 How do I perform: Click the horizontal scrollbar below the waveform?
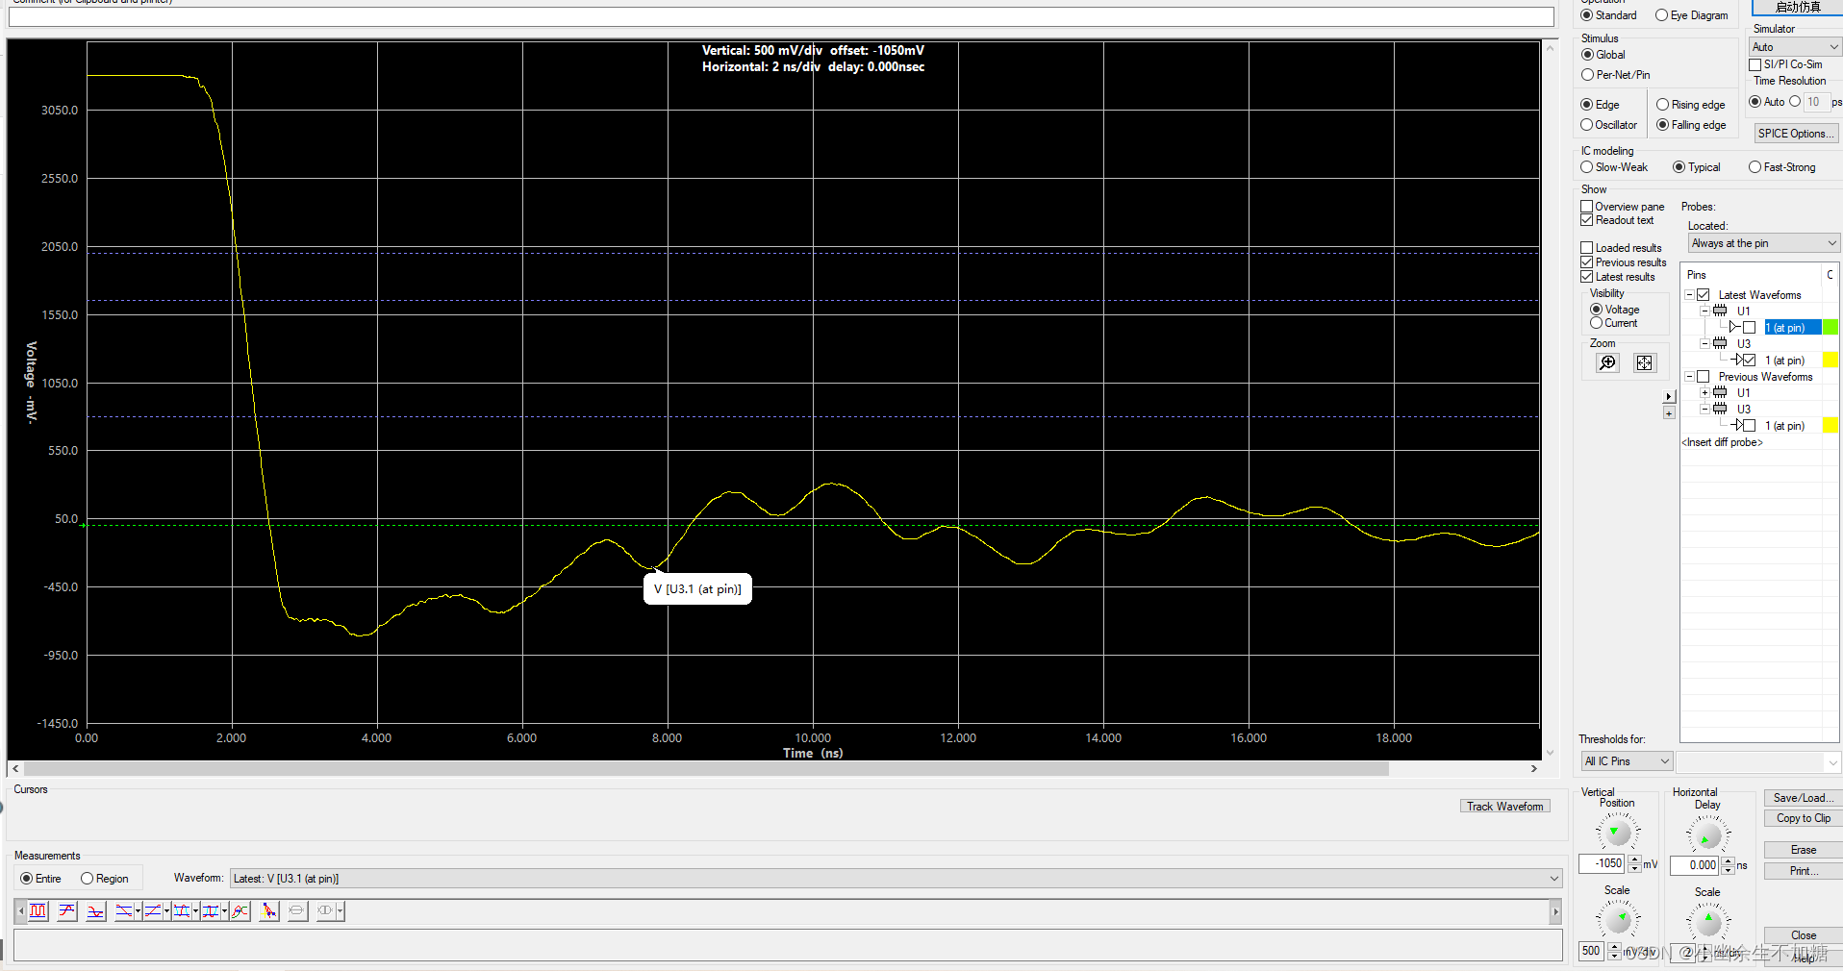click(x=706, y=769)
